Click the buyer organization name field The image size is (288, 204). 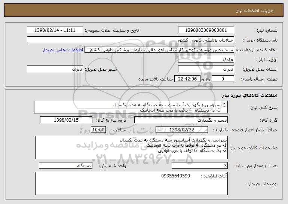point(131,40)
